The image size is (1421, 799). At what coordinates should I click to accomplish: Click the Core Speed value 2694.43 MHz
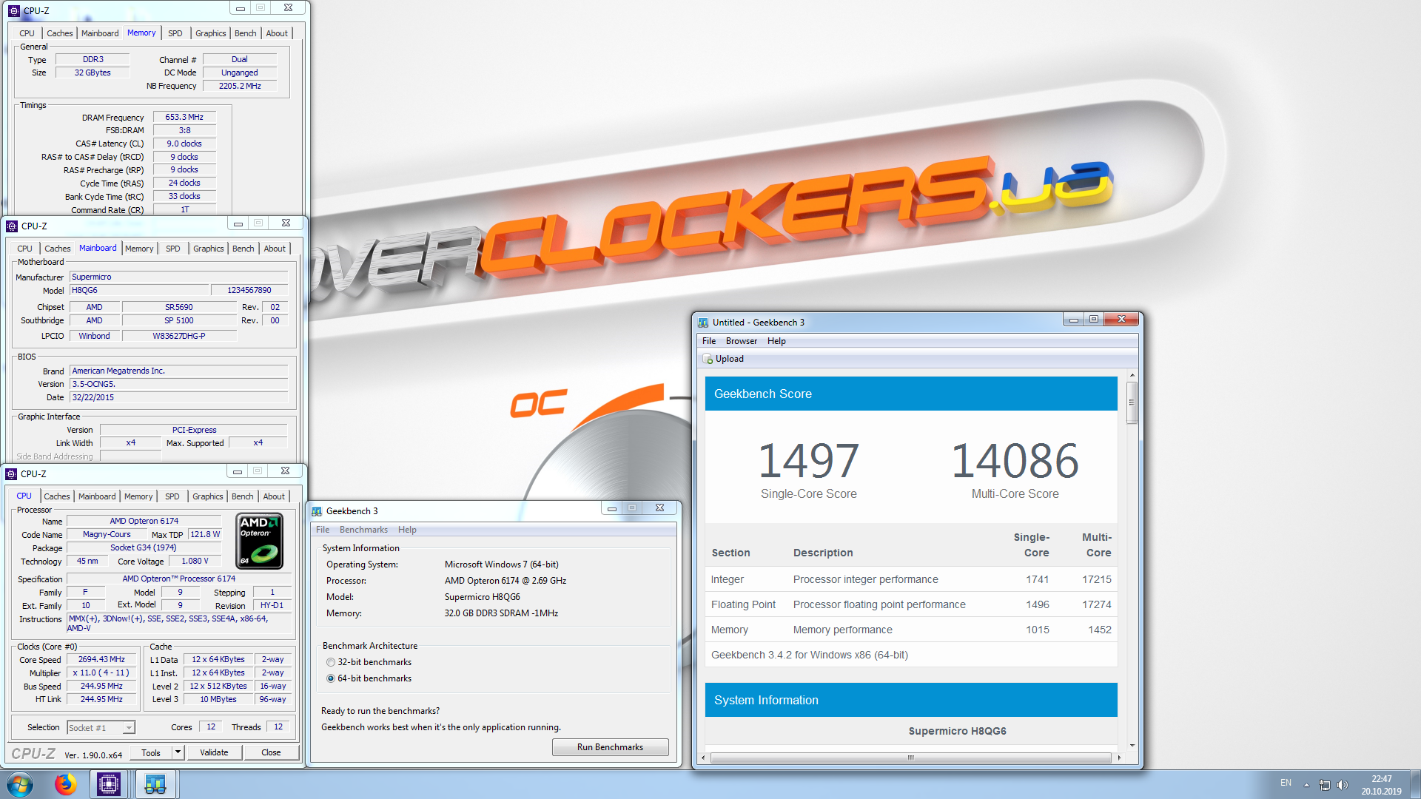(102, 659)
